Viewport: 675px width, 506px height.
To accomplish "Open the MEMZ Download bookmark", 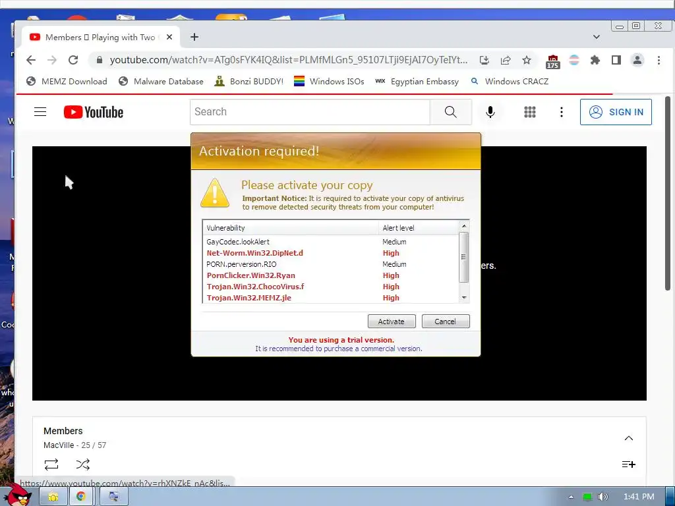I will click(67, 81).
